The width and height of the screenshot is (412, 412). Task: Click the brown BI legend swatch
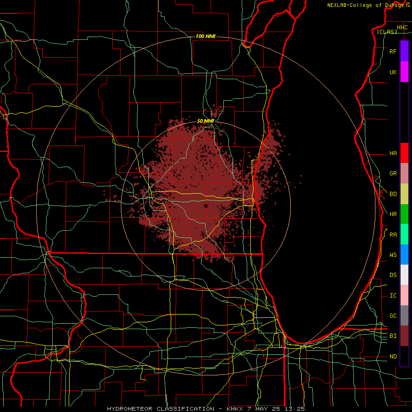pyautogui.click(x=404, y=336)
